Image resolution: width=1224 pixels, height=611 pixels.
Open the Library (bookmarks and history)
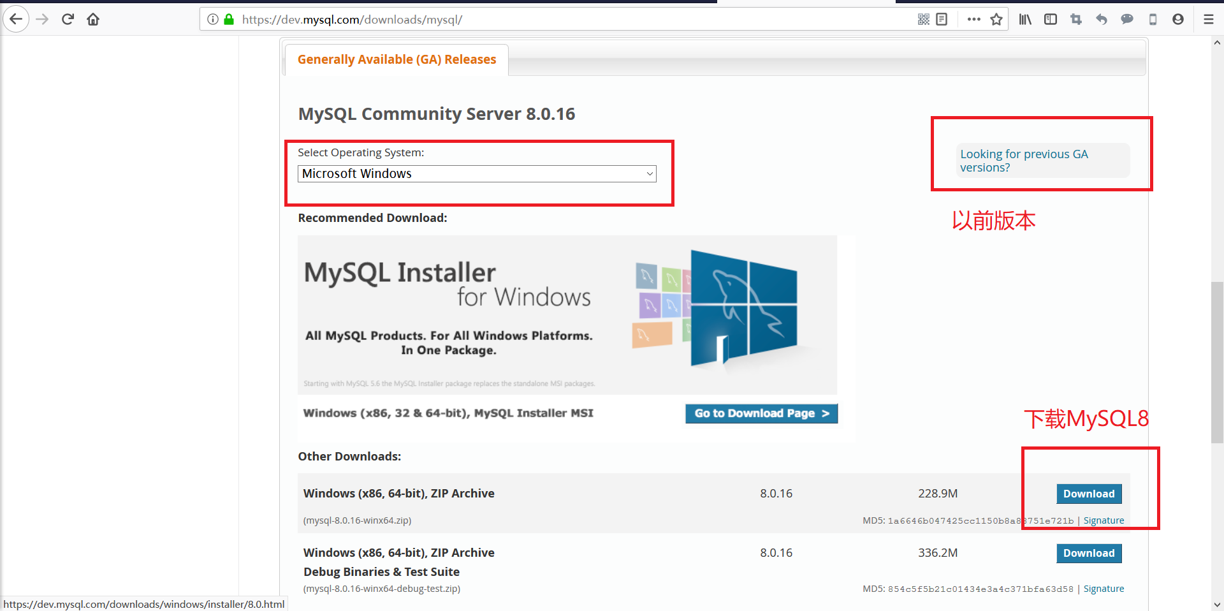click(1024, 19)
